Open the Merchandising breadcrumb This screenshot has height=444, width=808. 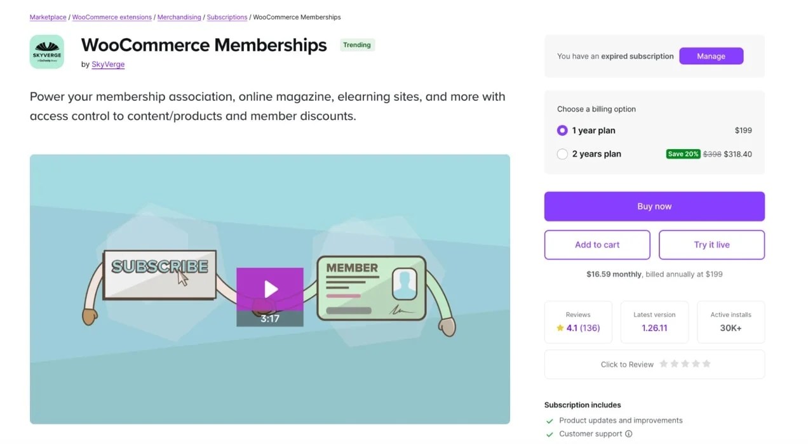(179, 17)
